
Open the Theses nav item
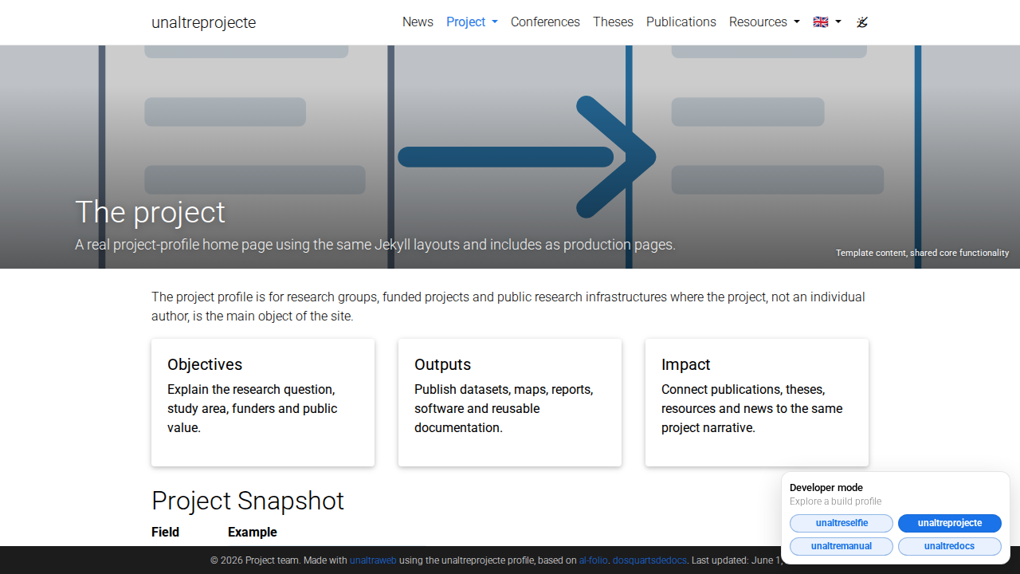(x=613, y=22)
